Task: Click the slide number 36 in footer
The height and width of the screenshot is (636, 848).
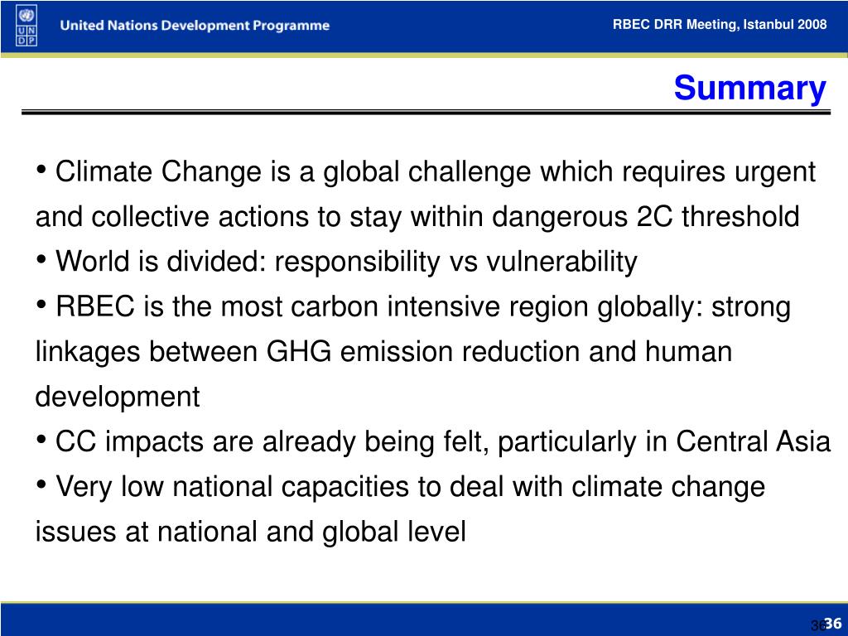Action: (x=833, y=623)
